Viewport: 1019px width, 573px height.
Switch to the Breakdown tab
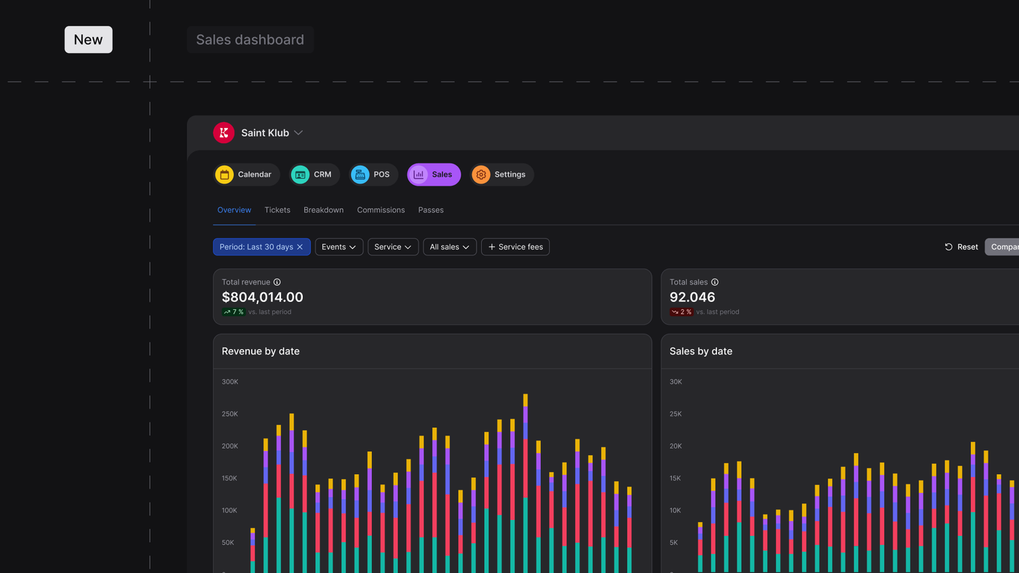[324, 210]
